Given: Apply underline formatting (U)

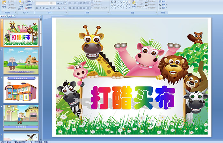Looking at the screenshot, I should pos(44,8).
